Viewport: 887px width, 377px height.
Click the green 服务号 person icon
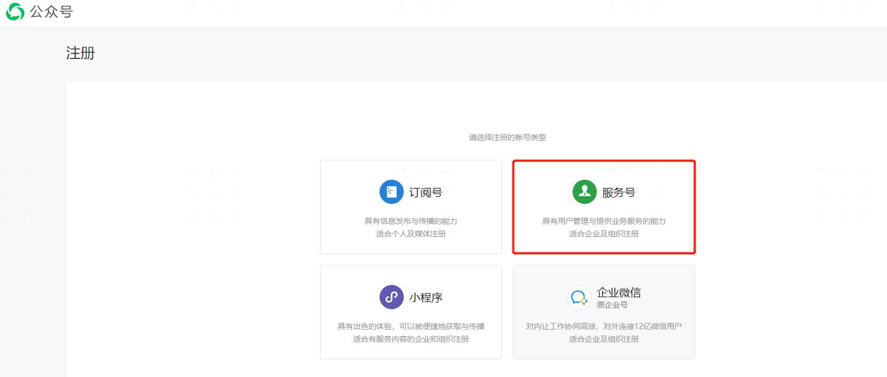click(x=584, y=191)
